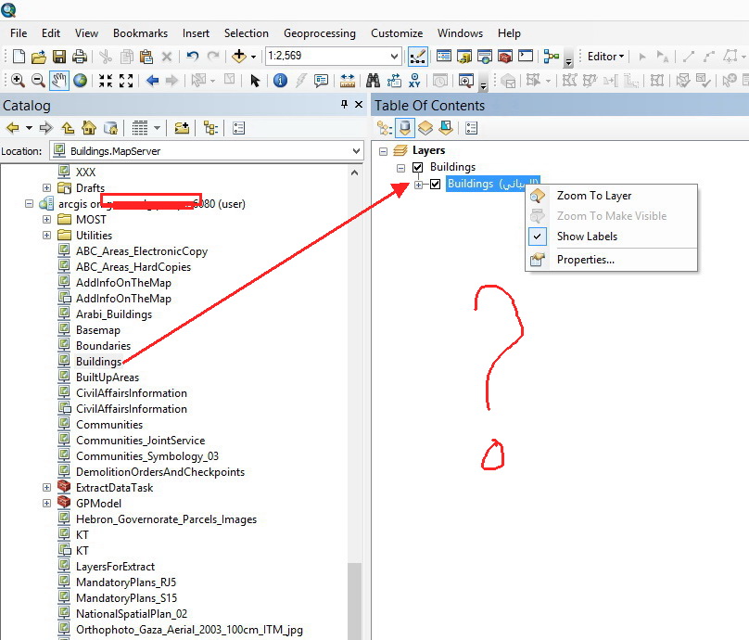Uncheck the Buildings group layer checkbox
749x640 pixels.
click(417, 167)
